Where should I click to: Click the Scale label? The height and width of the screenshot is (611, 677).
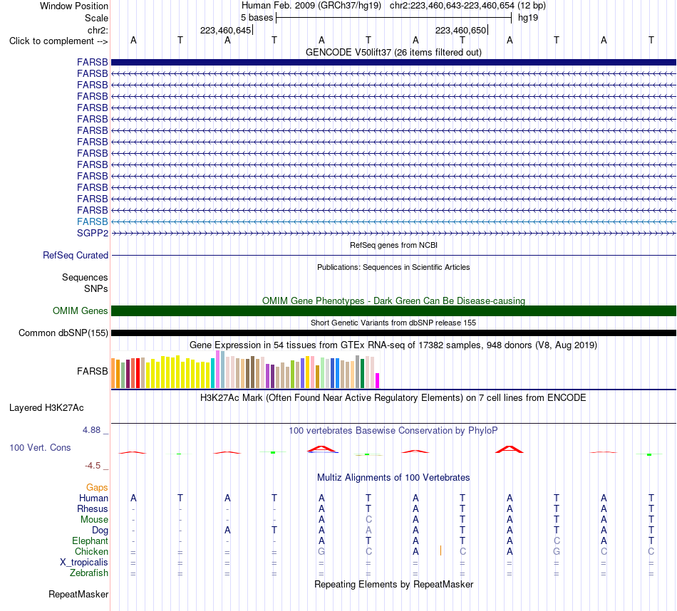point(96,18)
